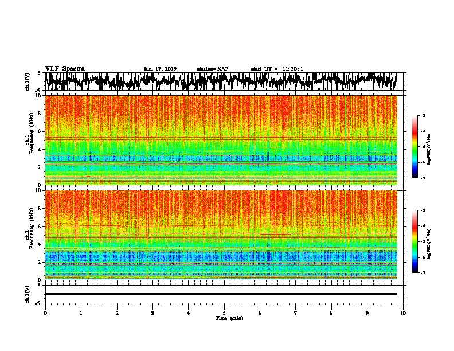Viewport: 454px width, 351px height.
Task: Click the 'ch.3(V)' axis label
Action: point(27,294)
